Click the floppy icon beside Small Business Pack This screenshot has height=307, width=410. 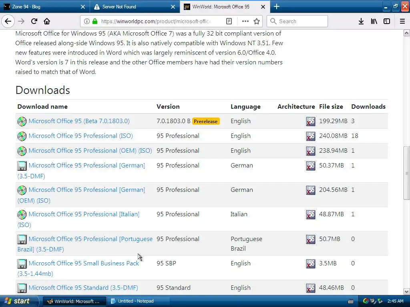(22, 264)
